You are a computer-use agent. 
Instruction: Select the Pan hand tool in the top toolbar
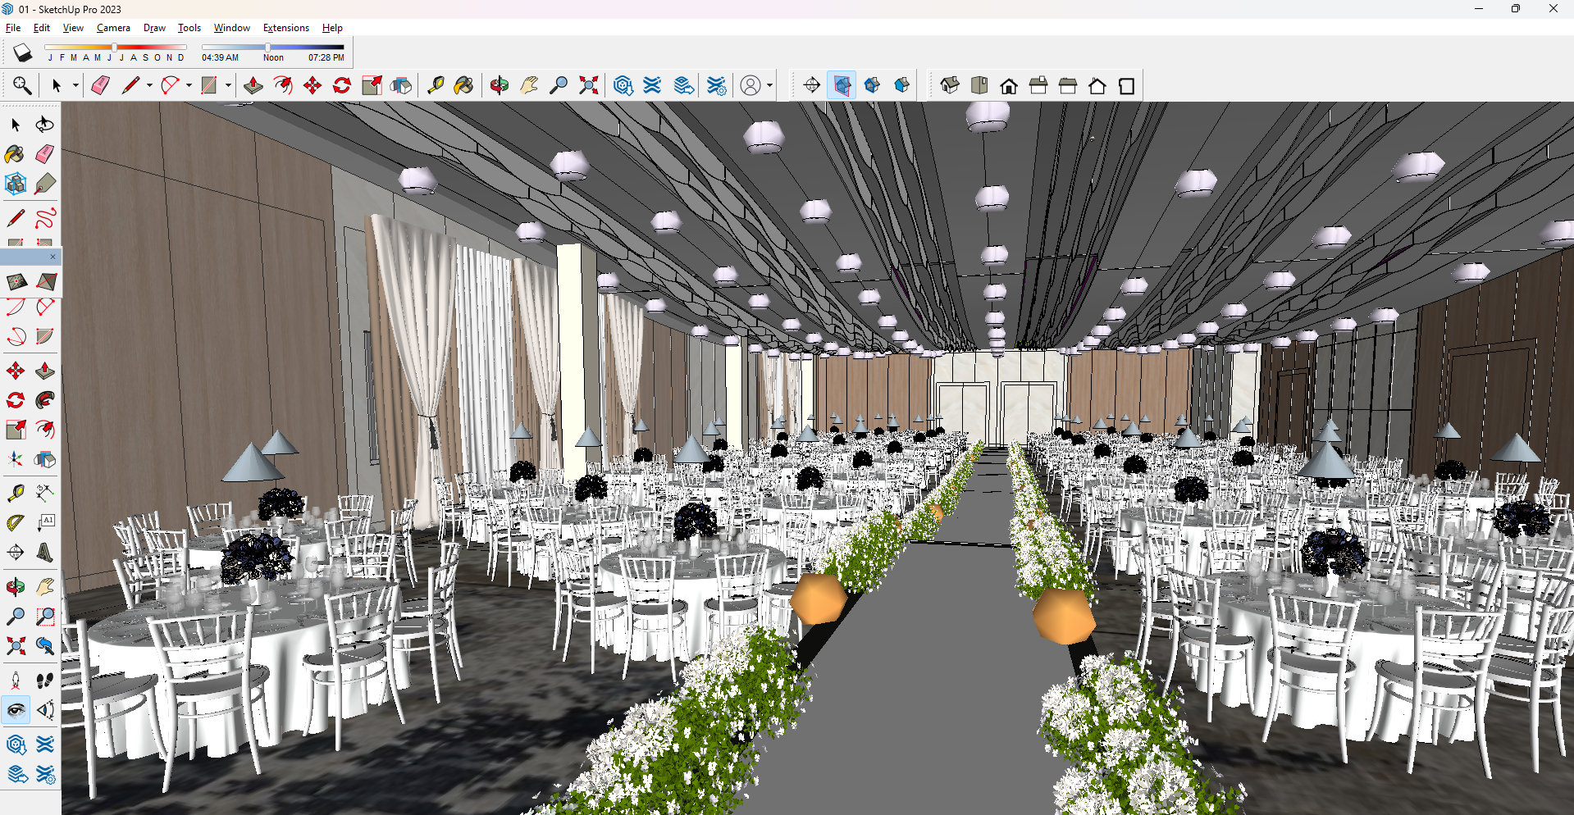(x=529, y=85)
